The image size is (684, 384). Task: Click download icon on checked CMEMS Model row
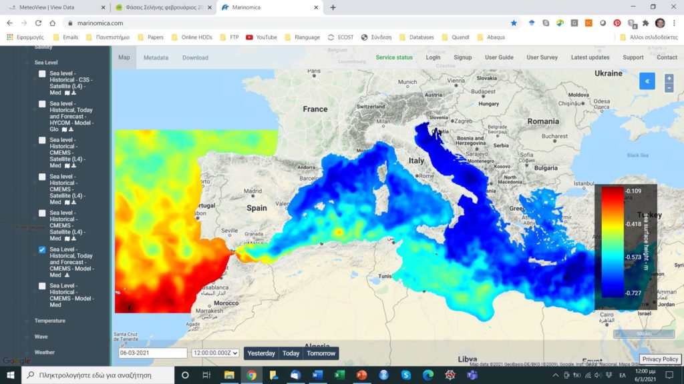(67, 275)
